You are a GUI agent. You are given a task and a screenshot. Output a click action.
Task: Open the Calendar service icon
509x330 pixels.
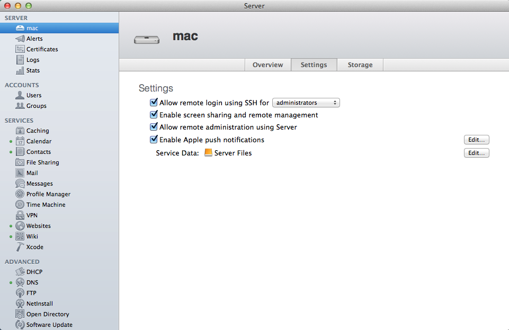(x=20, y=141)
